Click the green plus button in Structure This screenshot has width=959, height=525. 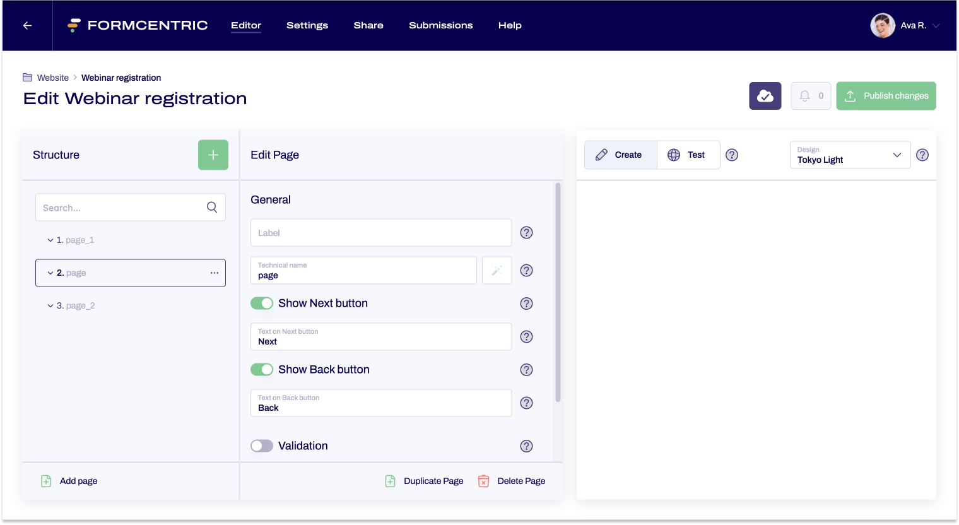click(x=213, y=155)
